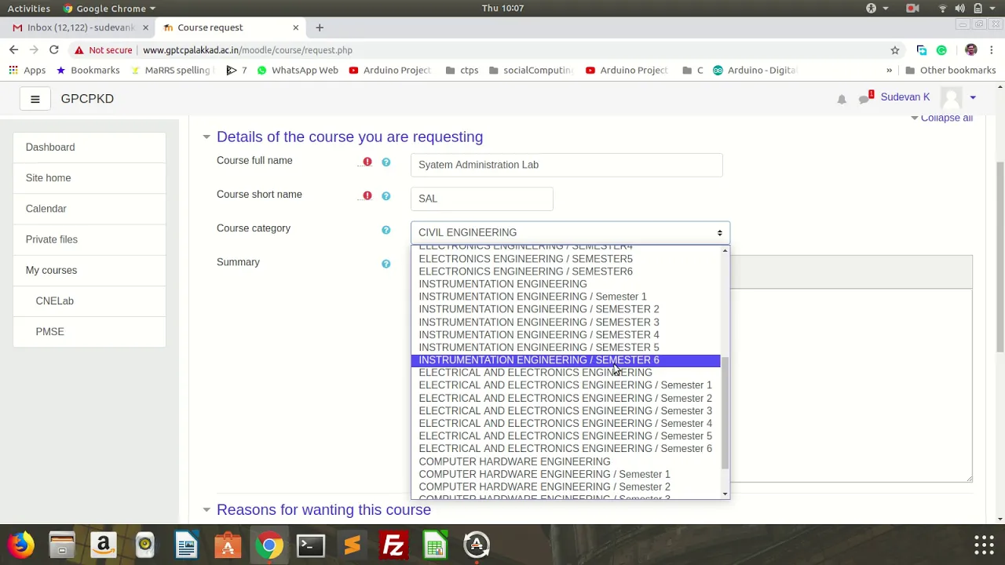
Task: Show hidden bookmarks chevron
Action: pos(890,70)
